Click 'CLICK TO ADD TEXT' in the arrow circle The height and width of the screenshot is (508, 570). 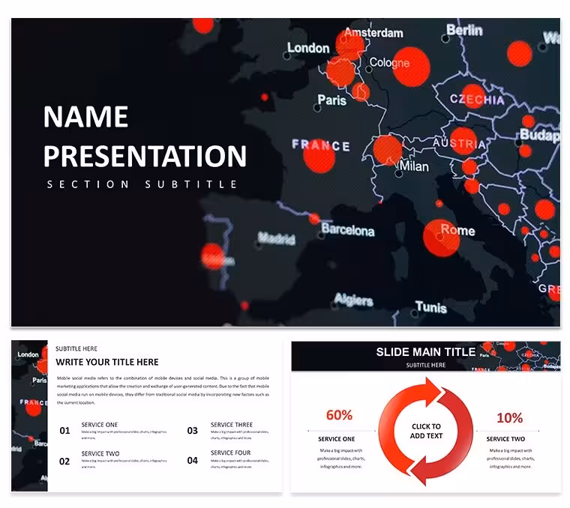(426, 431)
